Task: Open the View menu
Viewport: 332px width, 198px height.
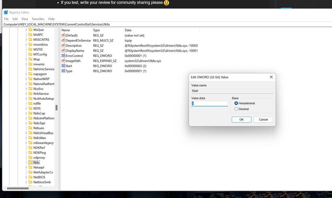Action: point(25,19)
